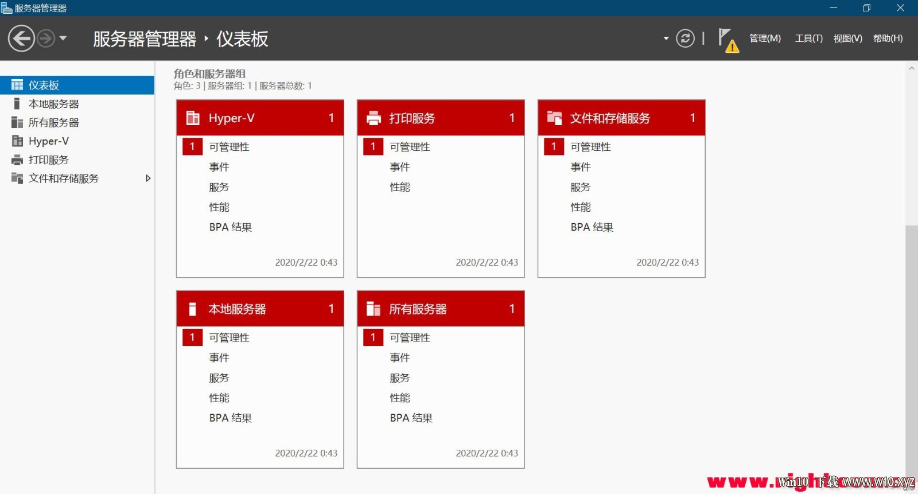The image size is (918, 494).
Task: Open 性能 in the Hyper-V tile
Action: pos(219,207)
